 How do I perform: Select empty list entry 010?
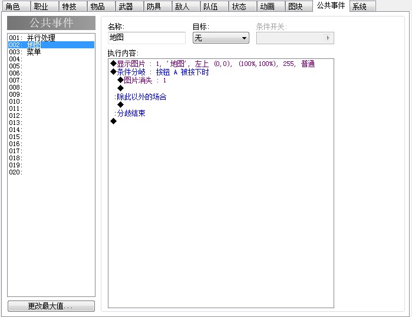[51, 101]
